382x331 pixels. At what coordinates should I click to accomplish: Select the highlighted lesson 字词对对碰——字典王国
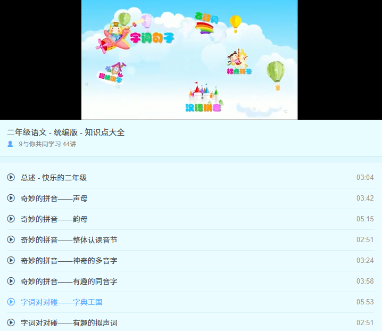coord(61,302)
